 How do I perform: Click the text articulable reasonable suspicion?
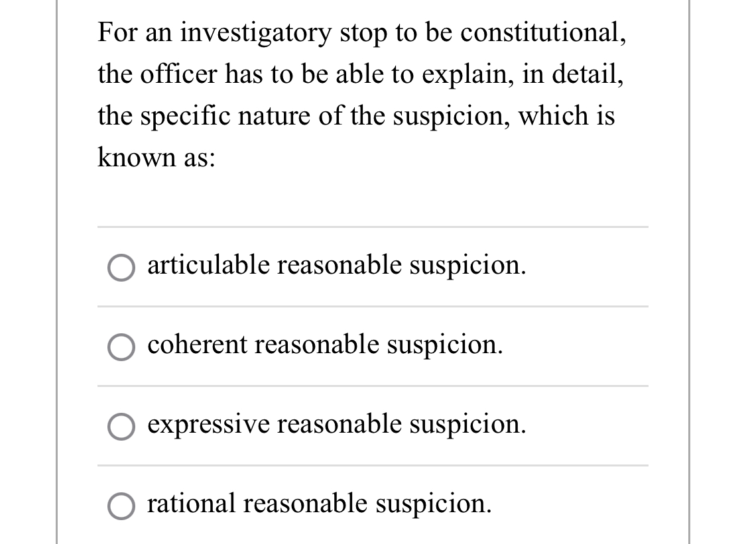click(336, 264)
